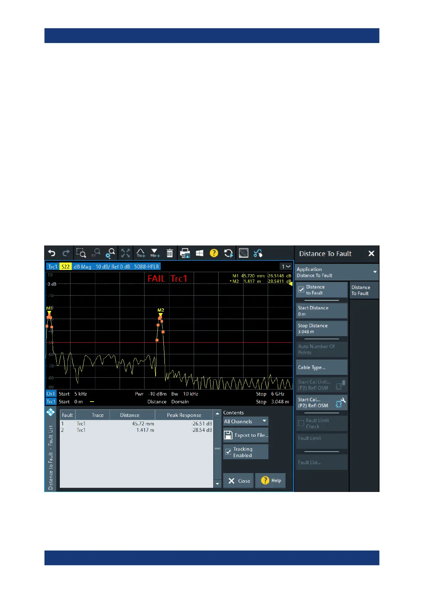Viewport: 424px width, 599px height.
Task: Click the Stop Distance 3.048 m field
Action: coord(321,328)
